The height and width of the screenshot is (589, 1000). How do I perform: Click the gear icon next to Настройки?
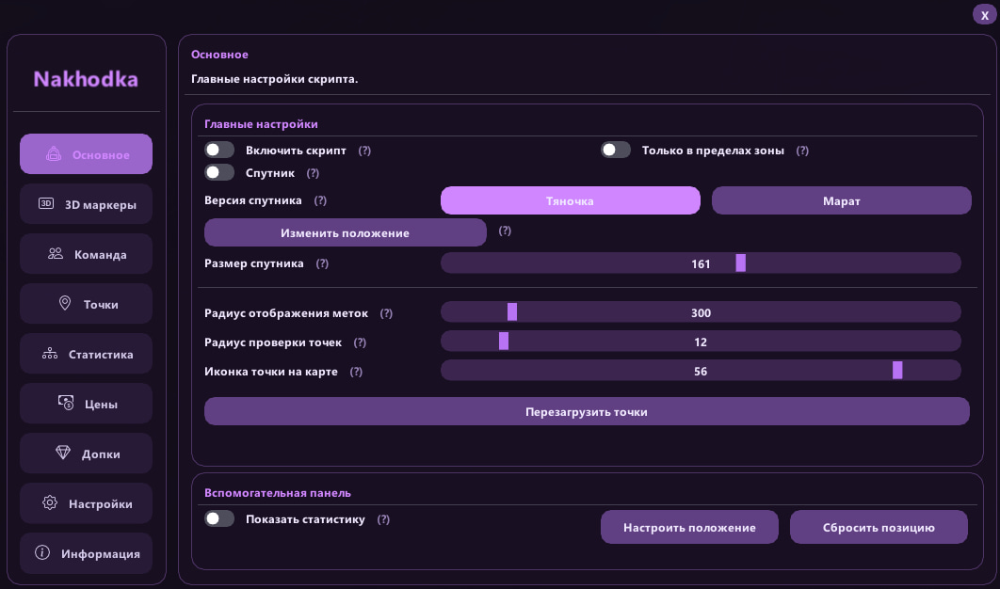[50, 503]
